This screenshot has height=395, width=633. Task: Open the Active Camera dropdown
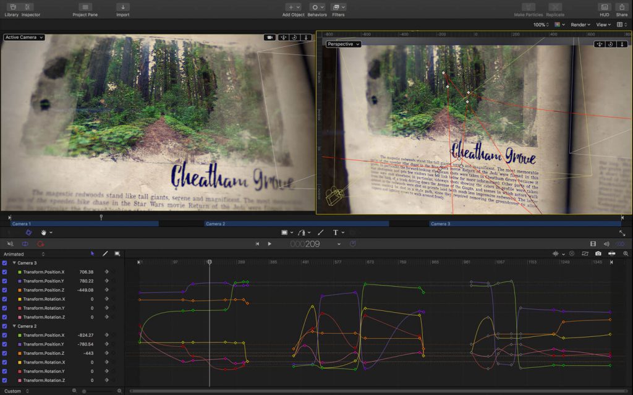[x=24, y=37]
